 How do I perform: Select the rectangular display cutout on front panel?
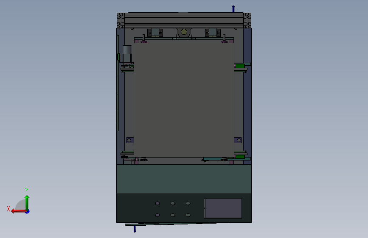pos(223,208)
